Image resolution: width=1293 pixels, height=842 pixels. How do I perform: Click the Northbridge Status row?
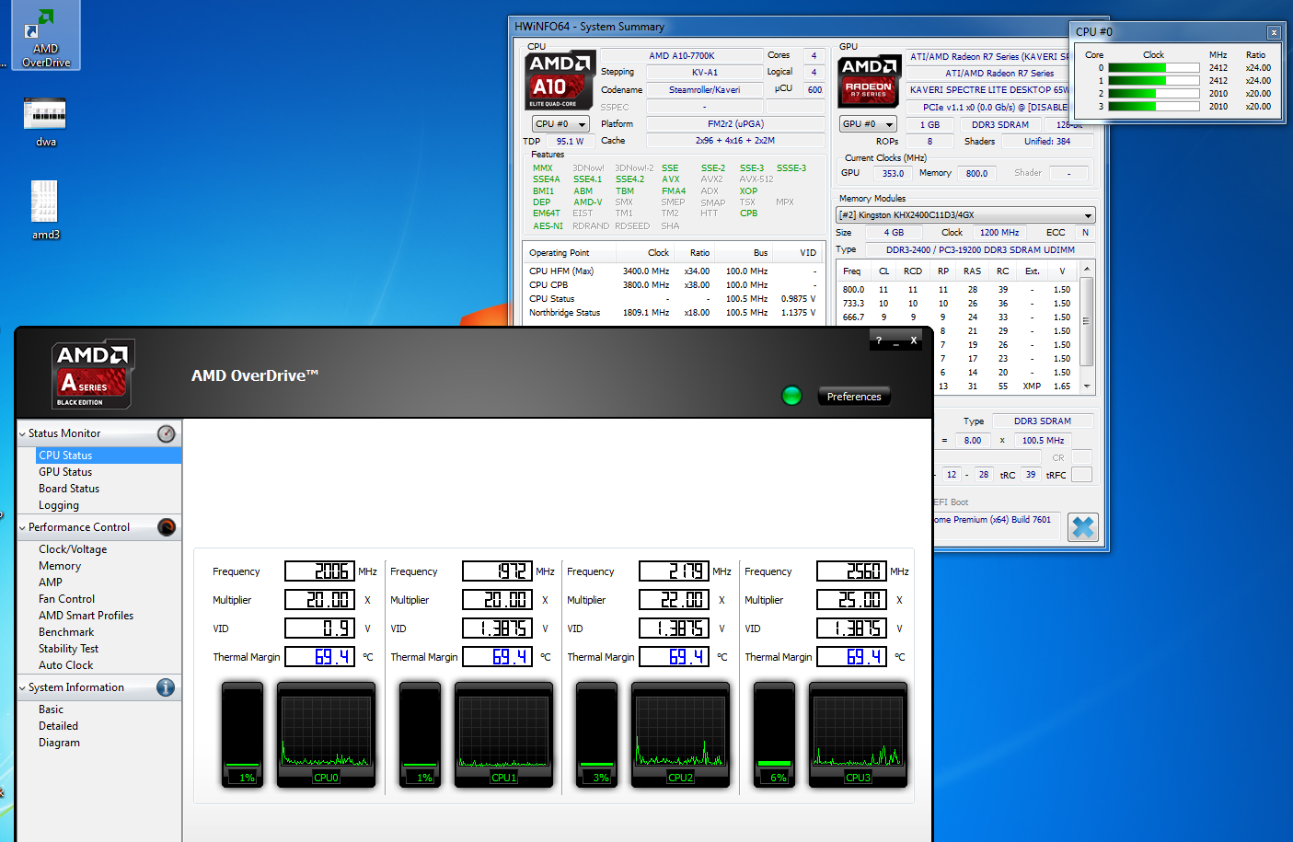click(673, 313)
